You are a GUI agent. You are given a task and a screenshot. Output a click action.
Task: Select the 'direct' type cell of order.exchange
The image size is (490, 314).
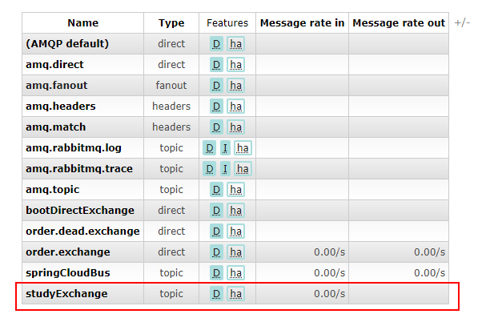click(x=171, y=252)
